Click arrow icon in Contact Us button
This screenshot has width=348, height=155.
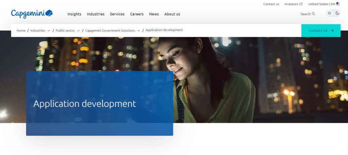pyautogui.click(x=332, y=31)
